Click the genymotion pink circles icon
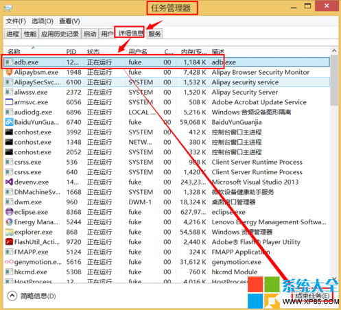 tap(9, 262)
